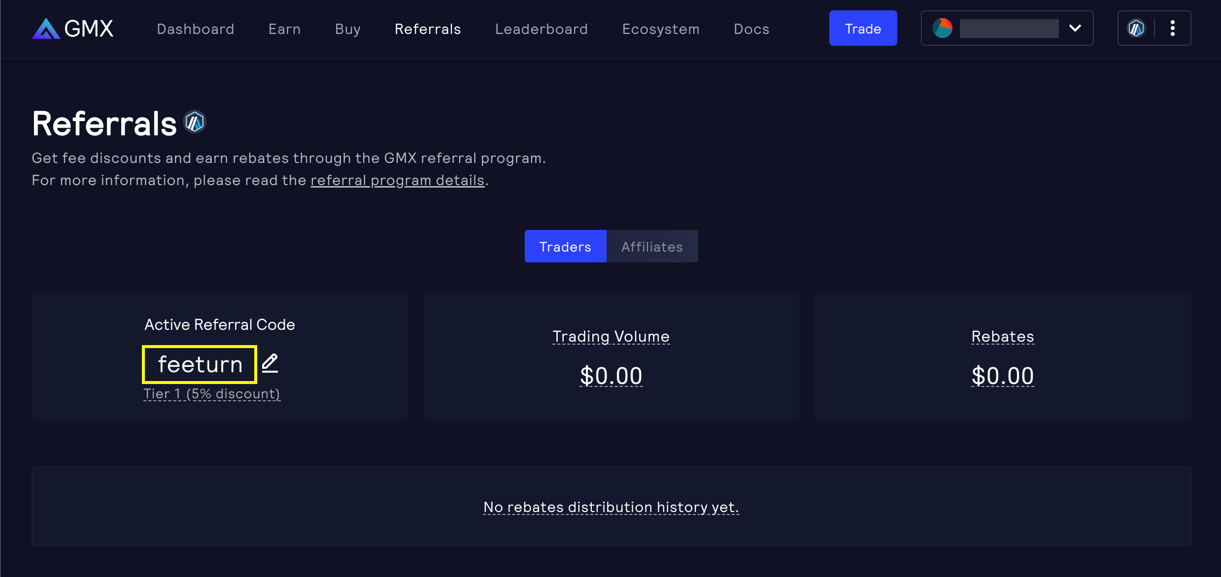Go to the Earn page

coord(284,29)
